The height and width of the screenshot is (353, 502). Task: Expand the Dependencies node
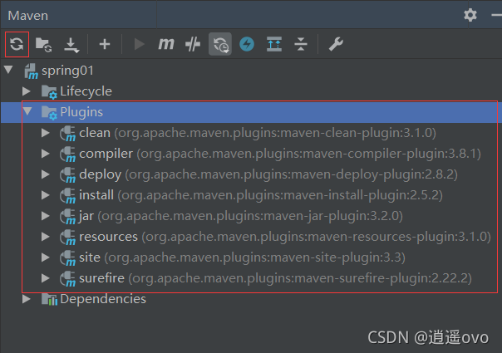27,299
